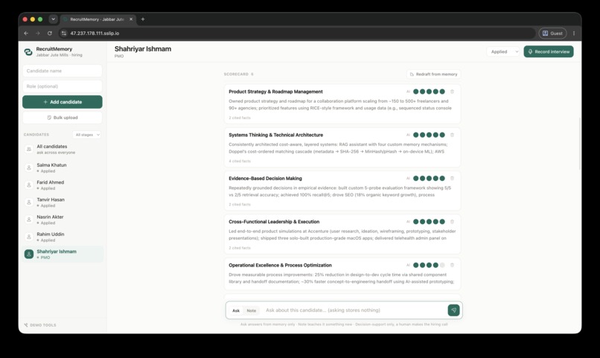Focus the Ask about this candidate field
The width and height of the screenshot is (600, 358).
click(x=354, y=310)
